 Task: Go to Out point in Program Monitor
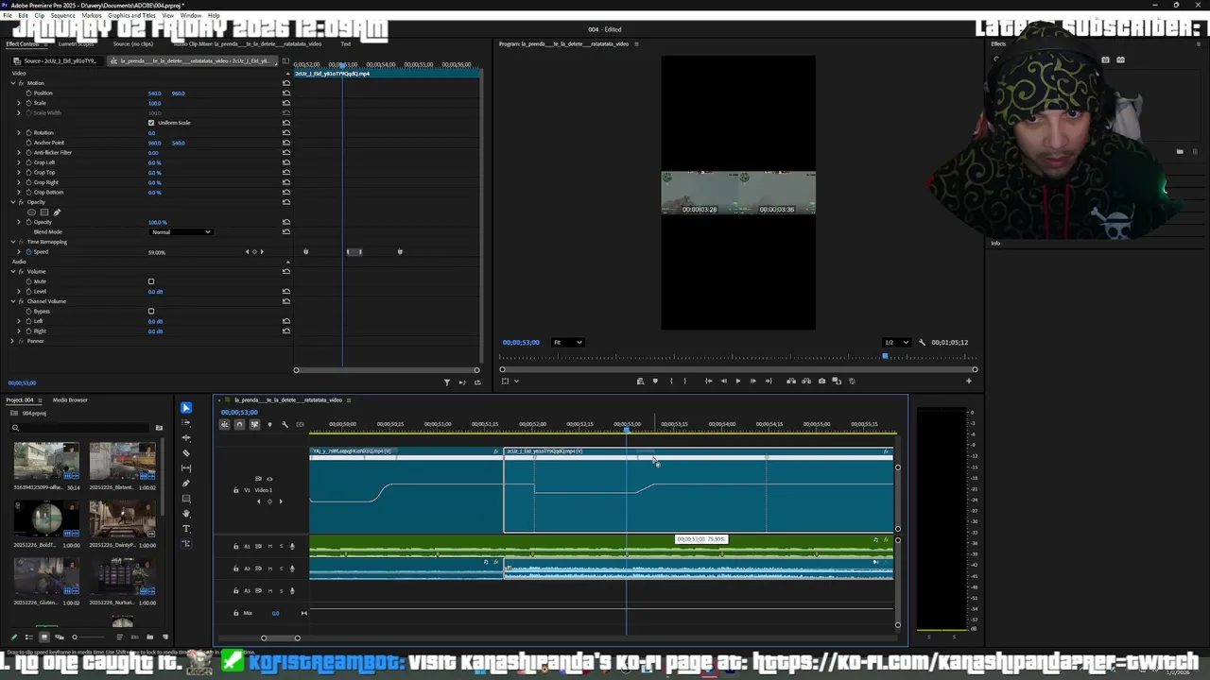(769, 381)
